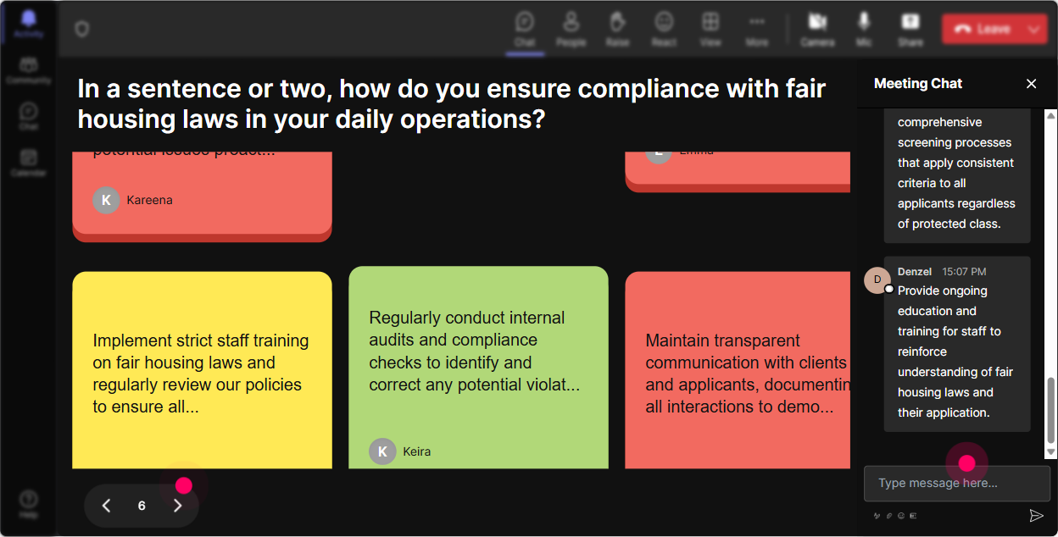Change the meeting View layout
This screenshot has height=537, width=1058.
coord(710,29)
